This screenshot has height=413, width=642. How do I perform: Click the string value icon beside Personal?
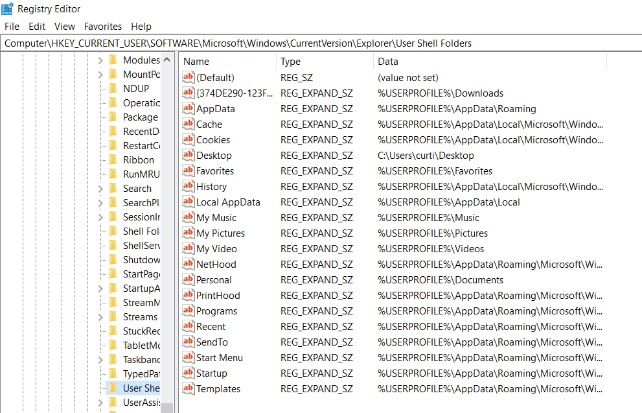click(x=188, y=279)
